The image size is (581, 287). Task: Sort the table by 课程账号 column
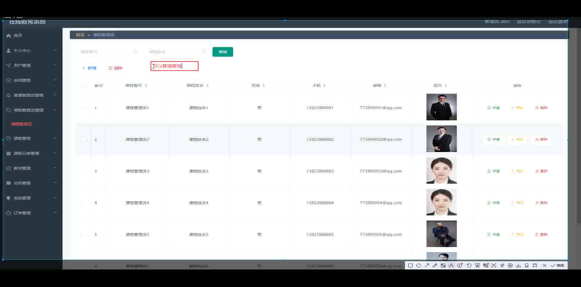tap(146, 86)
